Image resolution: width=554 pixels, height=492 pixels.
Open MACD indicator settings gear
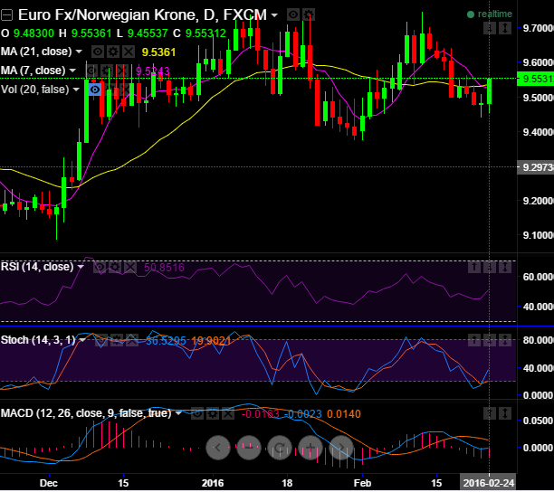pos(213,413)
